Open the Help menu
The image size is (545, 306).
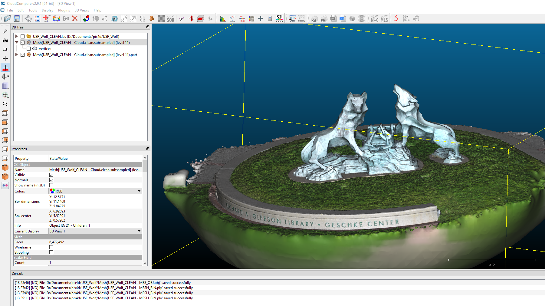[x=97, y=10]
